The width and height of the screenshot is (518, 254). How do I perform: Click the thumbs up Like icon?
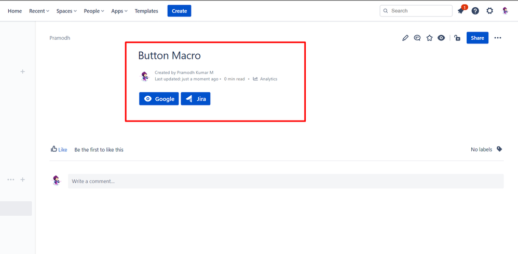pyautogui.click(x=54, y=149)
